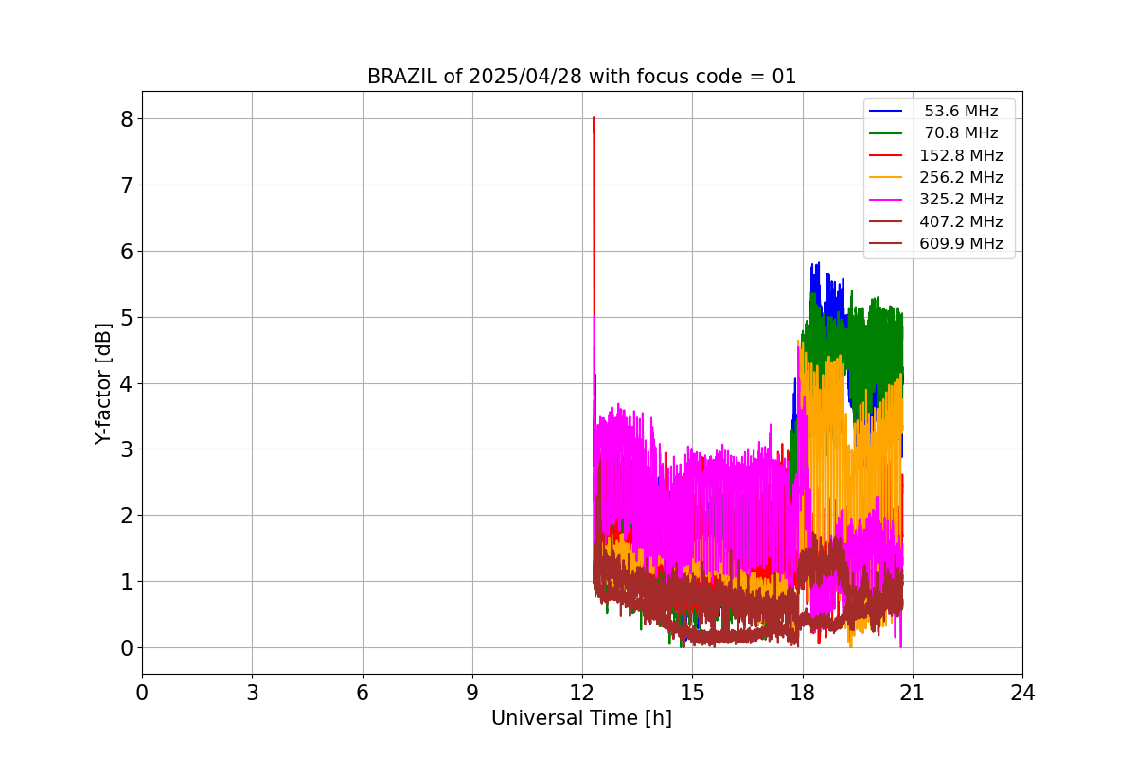This screenshot has height=757, width=1136.
Task: Click the y-axis tick label '7'
Action: coord(126,185)
